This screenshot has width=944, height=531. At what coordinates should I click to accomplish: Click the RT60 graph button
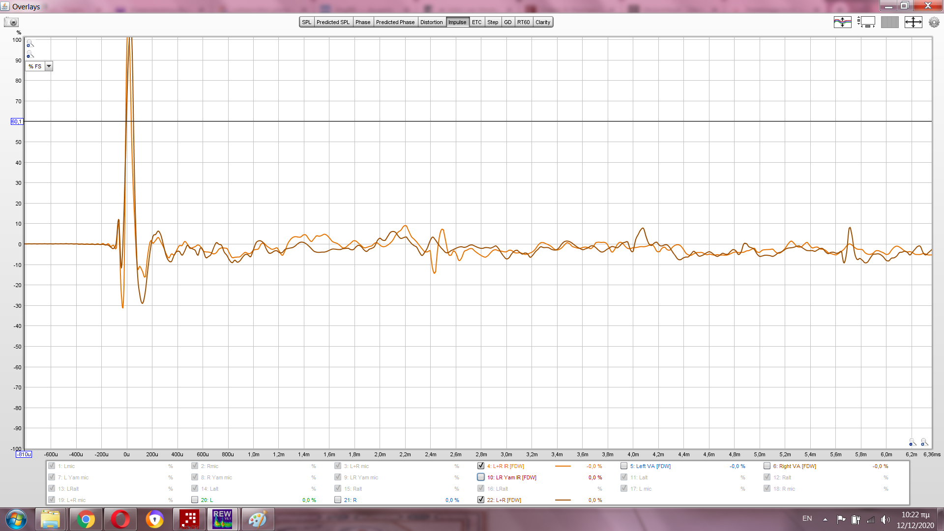coord(523,22)
